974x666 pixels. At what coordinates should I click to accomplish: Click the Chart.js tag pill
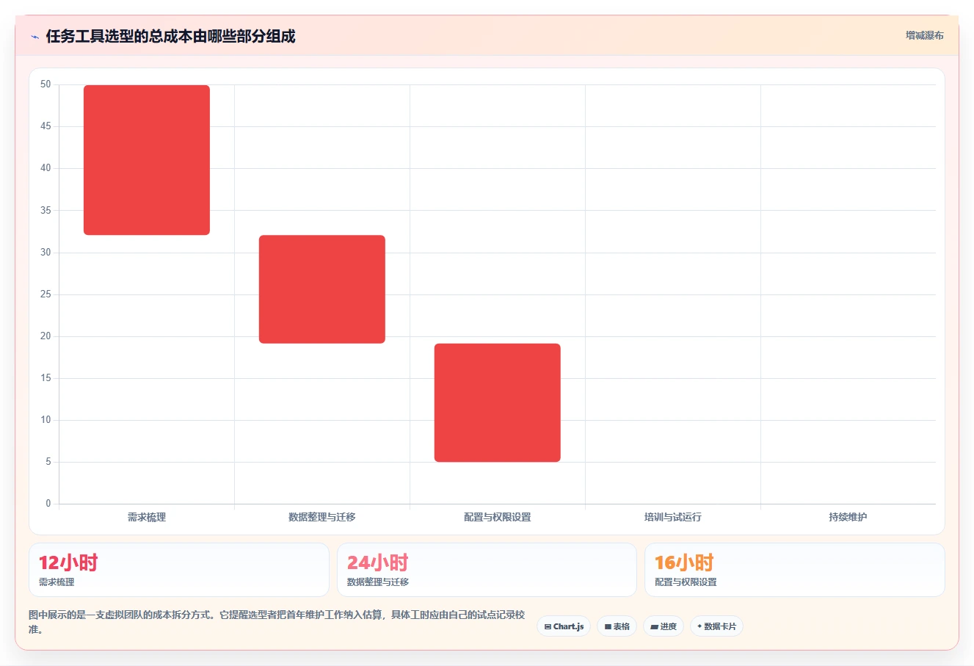click(x=564, y=626)
